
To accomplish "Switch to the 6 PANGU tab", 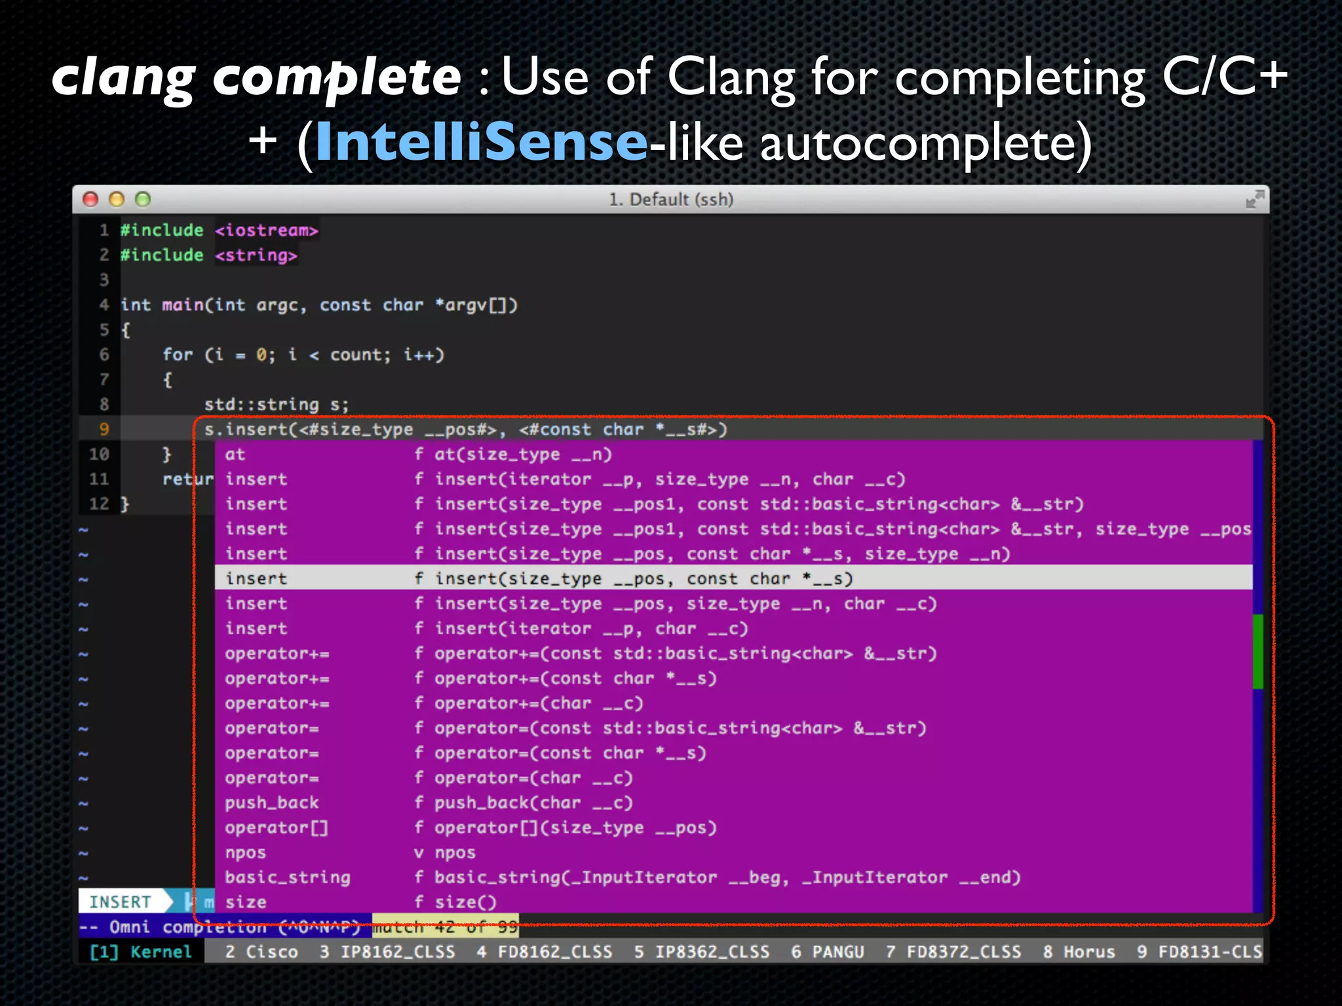I will (828, 952).
